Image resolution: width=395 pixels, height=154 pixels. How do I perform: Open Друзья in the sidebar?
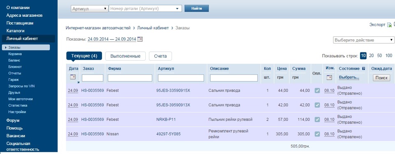click(x=14, y=93)
